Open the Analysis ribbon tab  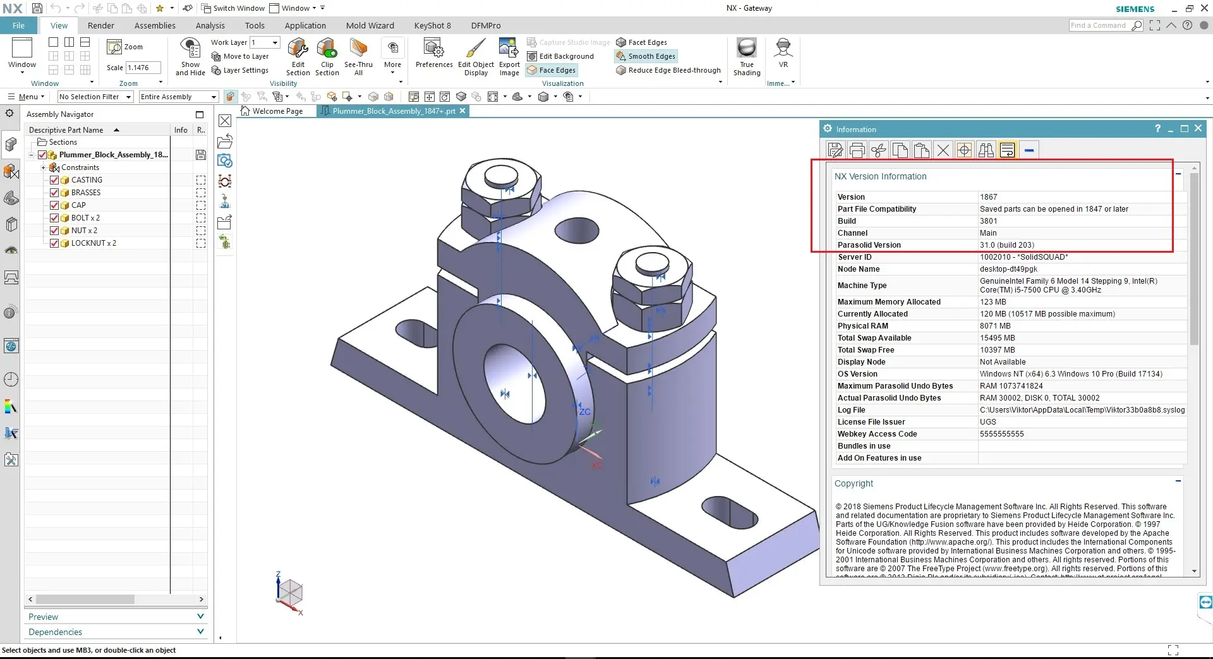(x=210, y=25)
